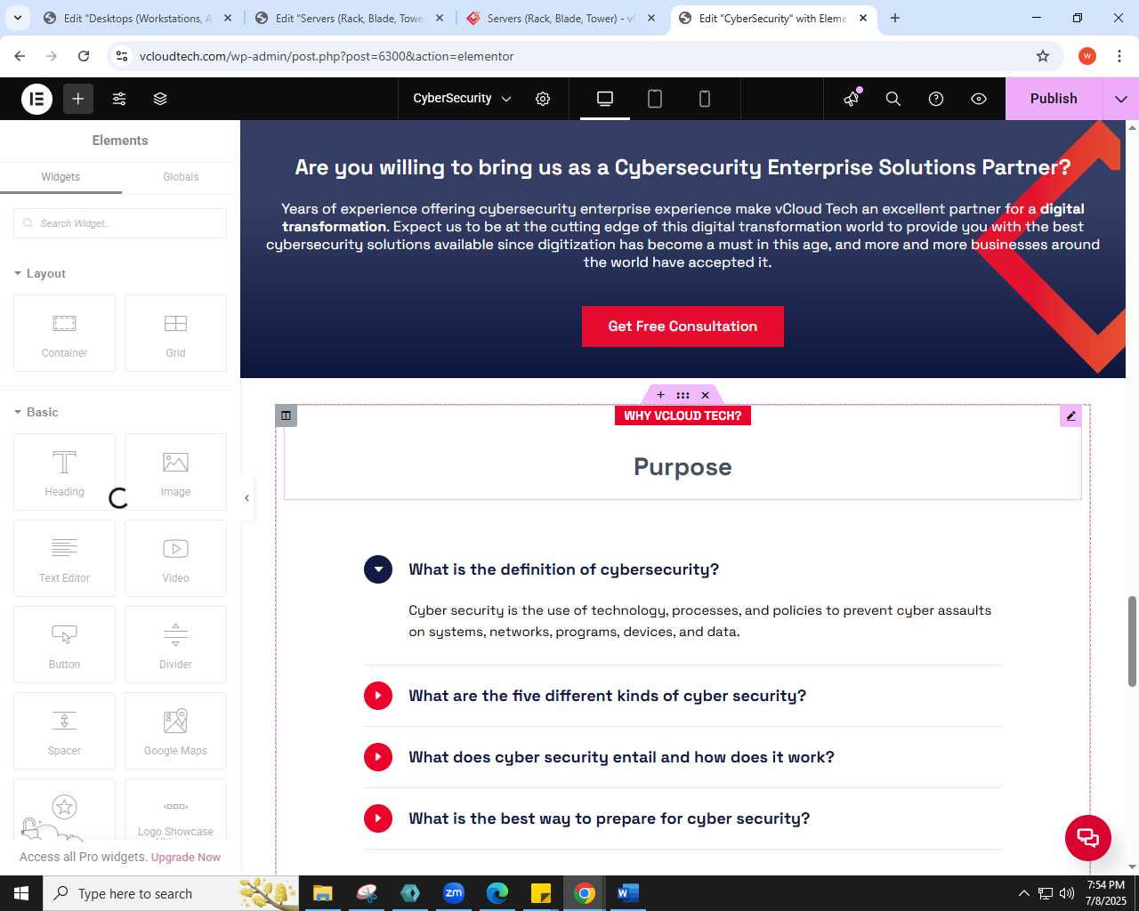Switch to the Globals tab
This screenshot has height=911, width=1139.
(181, 177)
